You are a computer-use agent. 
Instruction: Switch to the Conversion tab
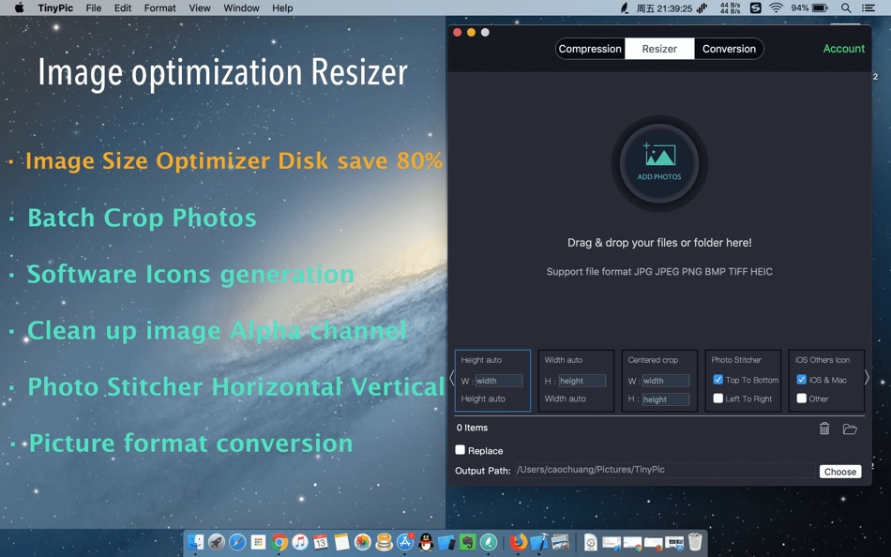point(729,49)
